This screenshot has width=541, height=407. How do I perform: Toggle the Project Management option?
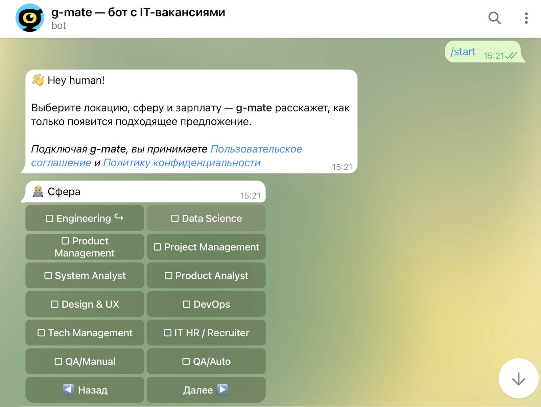206,247
